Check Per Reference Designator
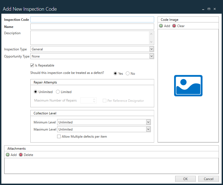Viewport: 223px width, 185px height. 104,100
